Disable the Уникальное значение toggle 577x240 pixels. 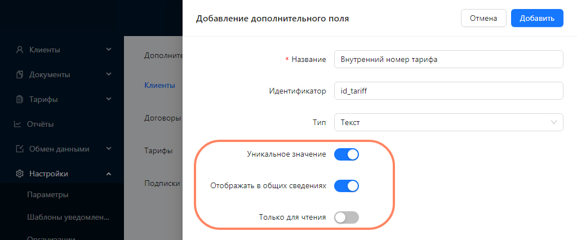347,154
